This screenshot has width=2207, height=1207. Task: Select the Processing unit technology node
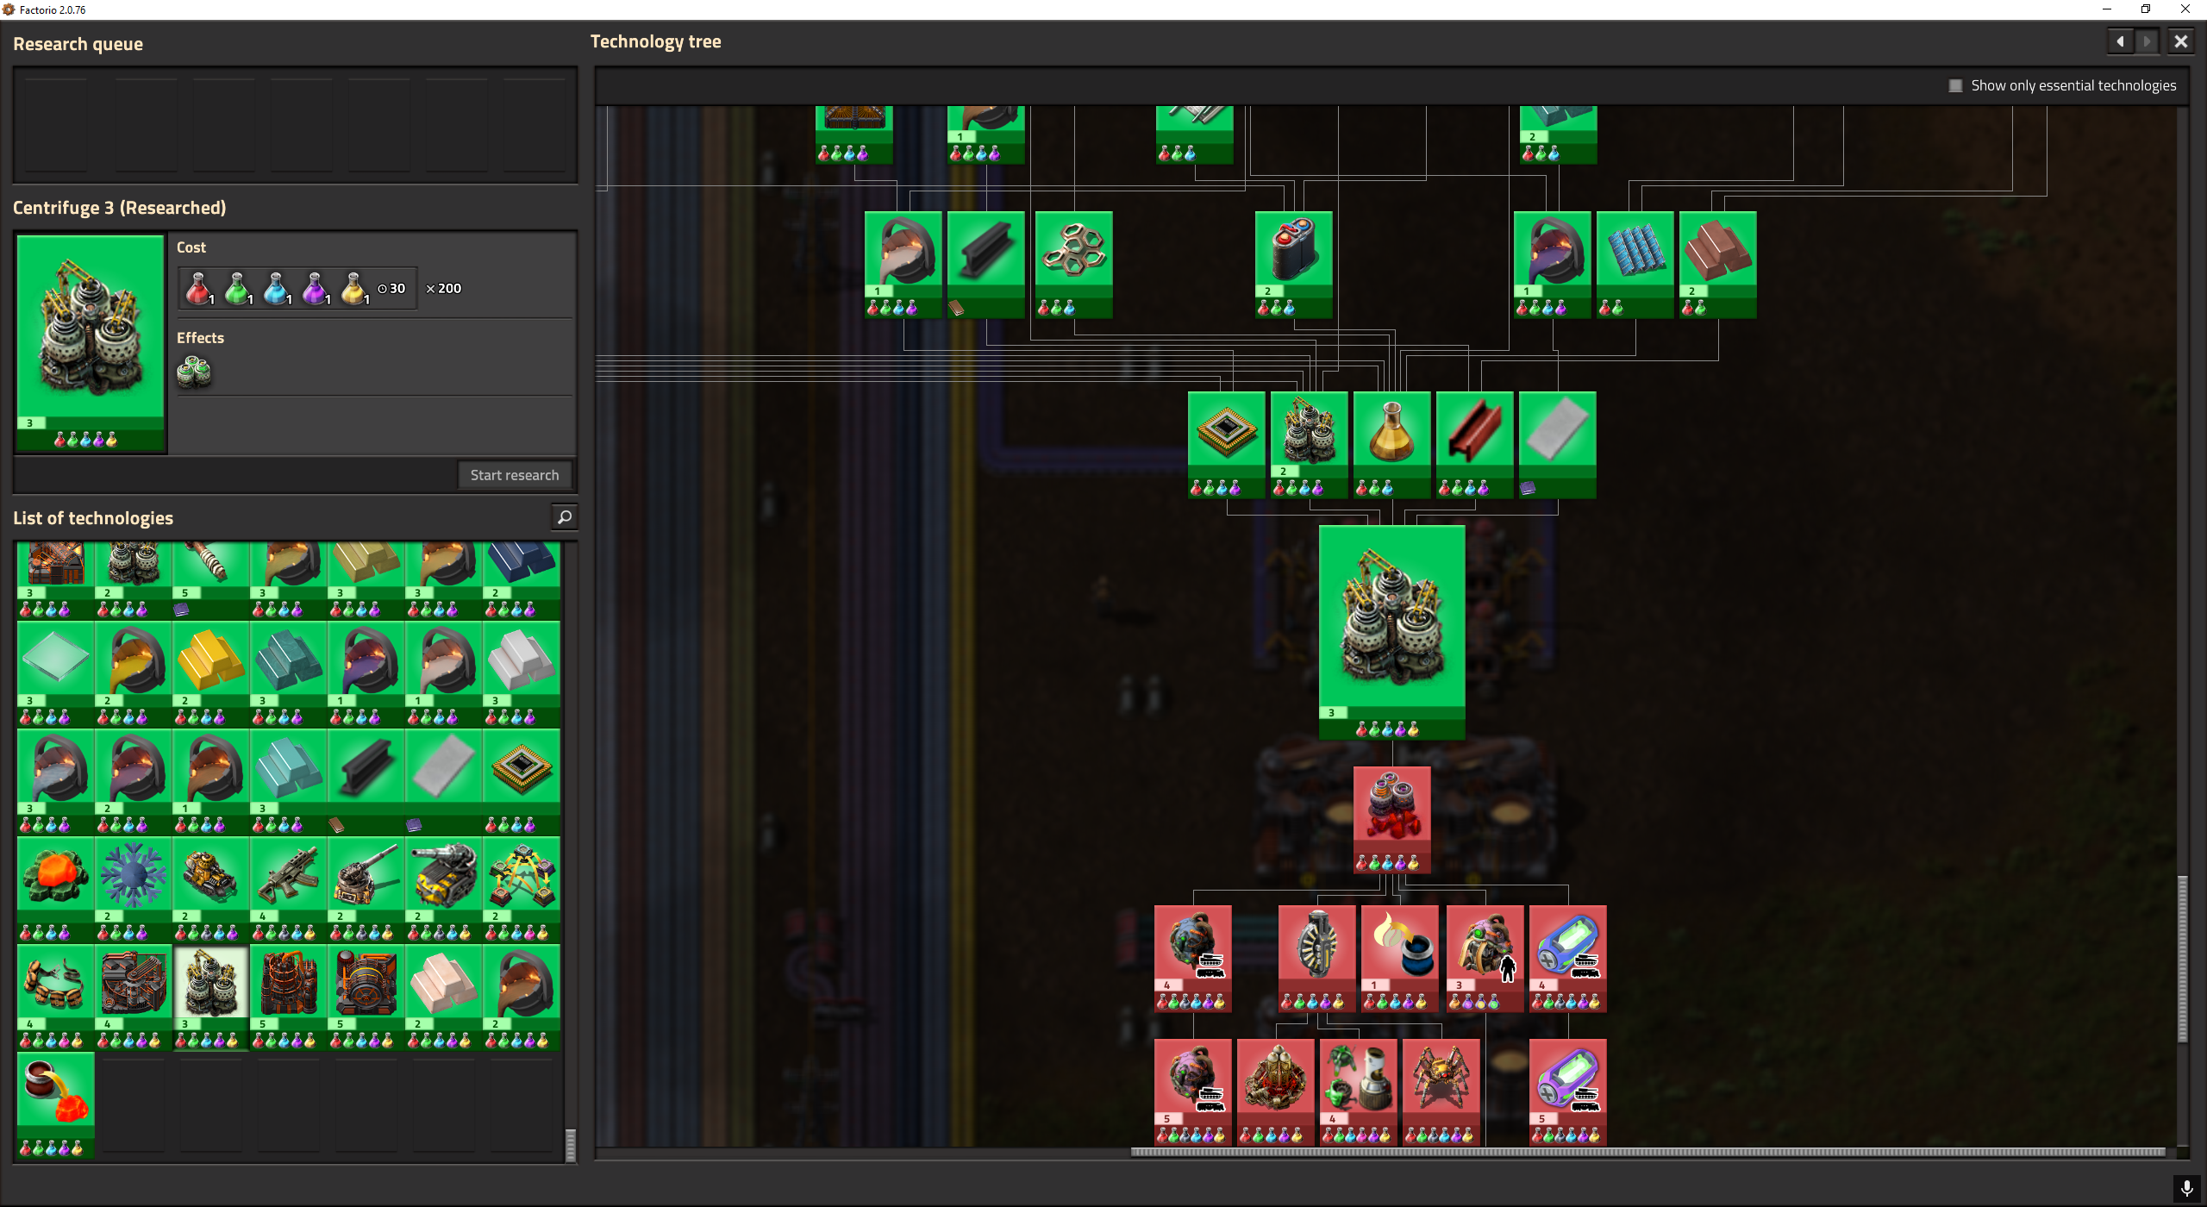pos(1226,431)
